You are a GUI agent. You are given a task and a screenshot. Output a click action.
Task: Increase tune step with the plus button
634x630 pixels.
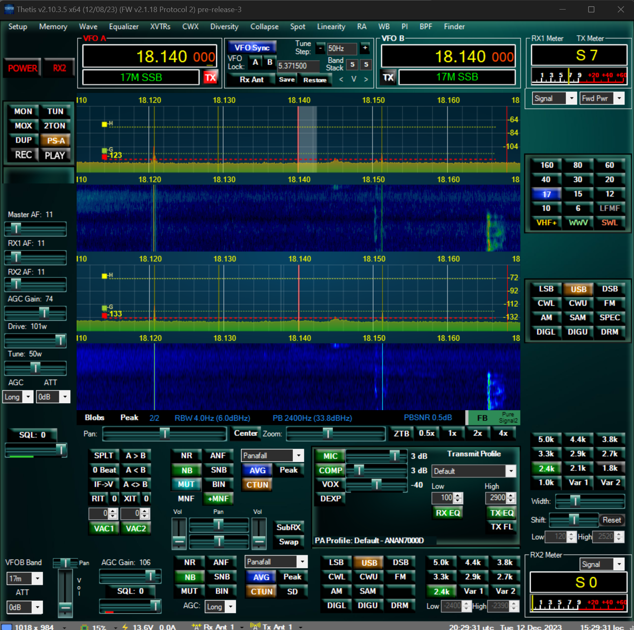click(365, 48)
